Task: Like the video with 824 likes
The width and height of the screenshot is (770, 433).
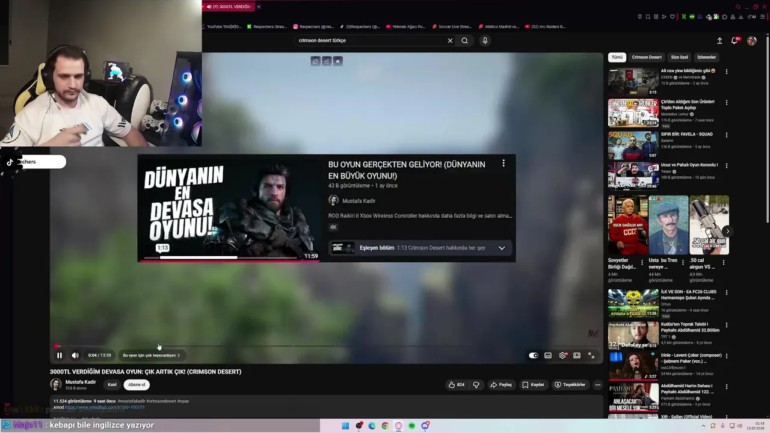Action: 457,385
